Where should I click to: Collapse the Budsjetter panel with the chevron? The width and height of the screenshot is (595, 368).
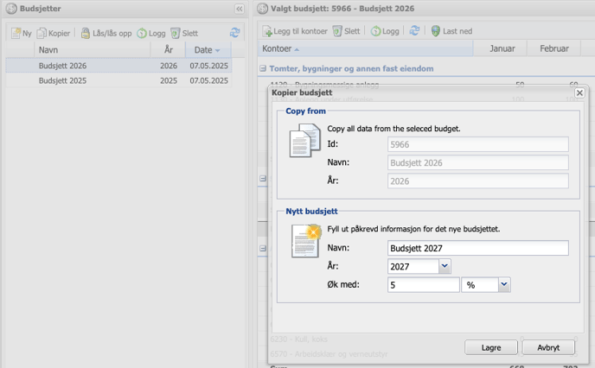click(240, 9)
